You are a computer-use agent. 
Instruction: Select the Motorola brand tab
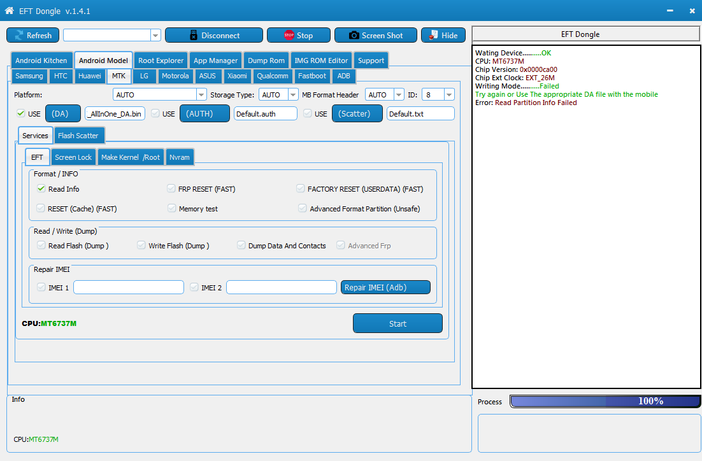(175, 76)
